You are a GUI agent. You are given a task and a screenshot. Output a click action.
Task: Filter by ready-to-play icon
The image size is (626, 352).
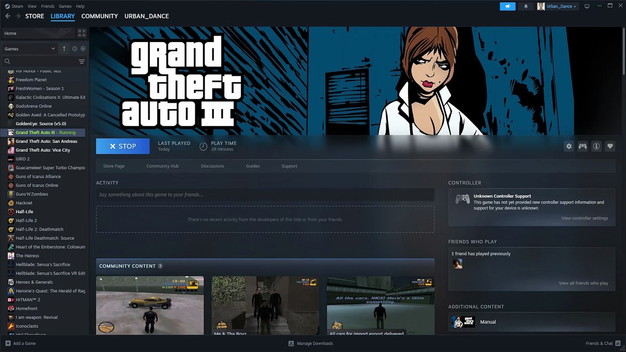pyautogui.click(x=83, y=49)
